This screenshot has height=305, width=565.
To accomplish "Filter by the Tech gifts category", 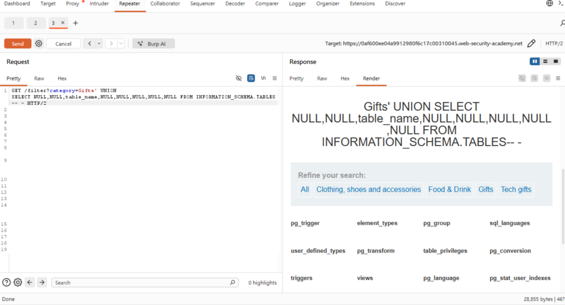I will [x=516, y=189].
